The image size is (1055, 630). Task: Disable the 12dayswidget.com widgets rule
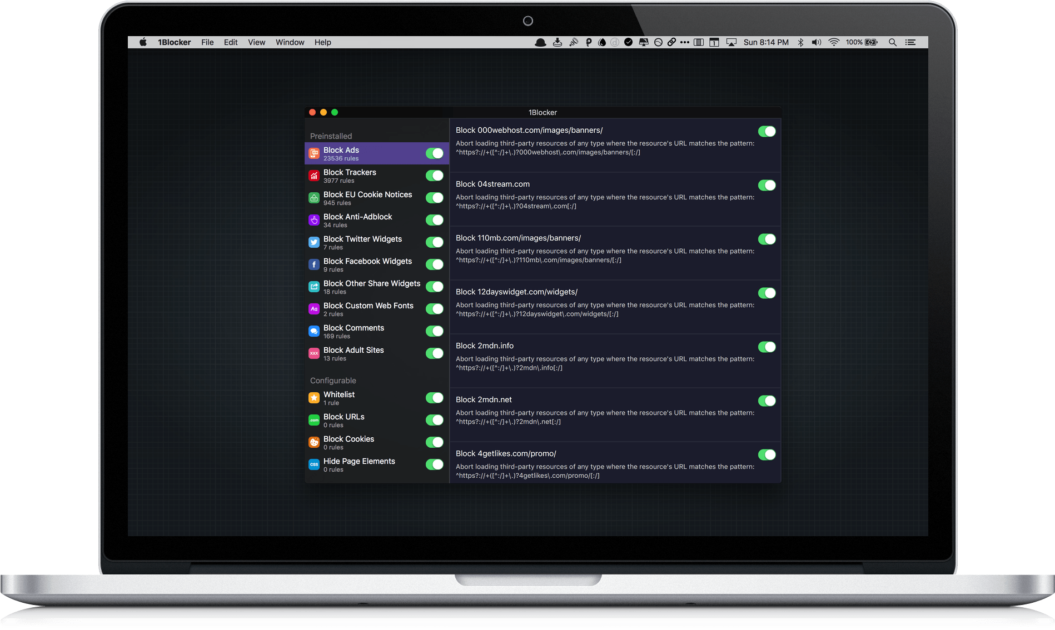(x=767, y=293)
